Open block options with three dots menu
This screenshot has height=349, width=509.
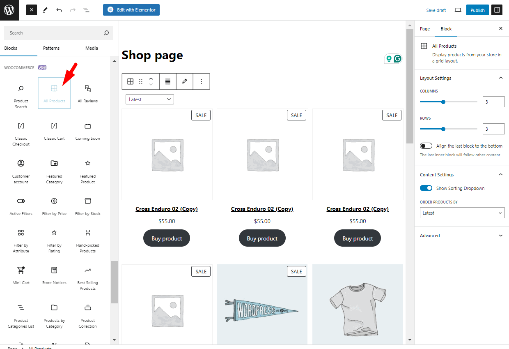click(x=201, y=81)
